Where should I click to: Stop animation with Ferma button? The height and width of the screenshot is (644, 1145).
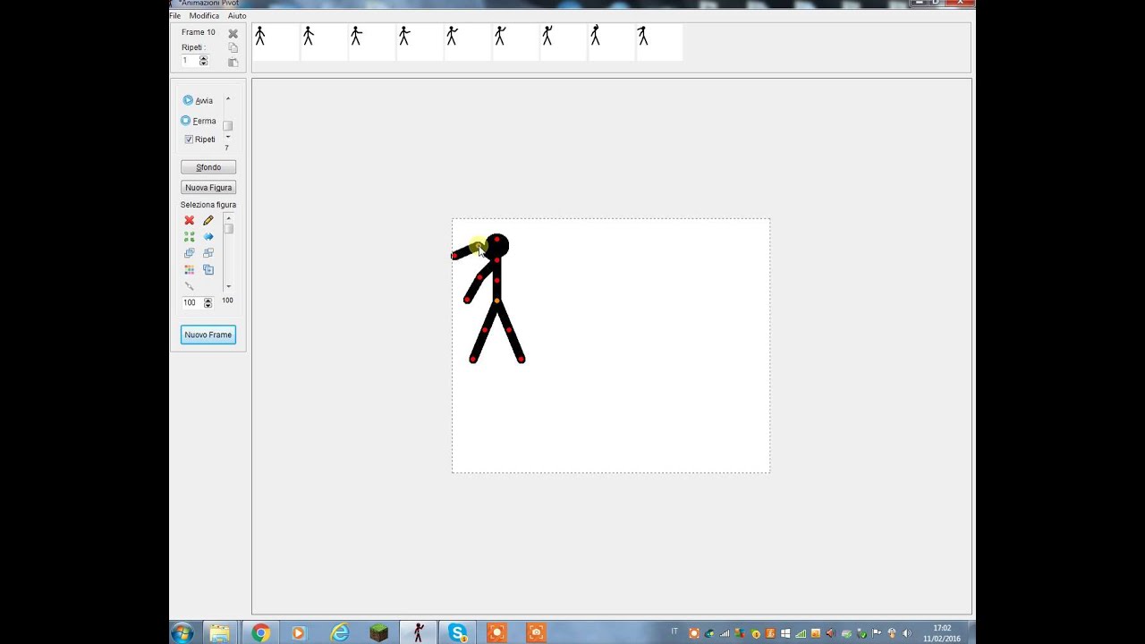(199, 121)
